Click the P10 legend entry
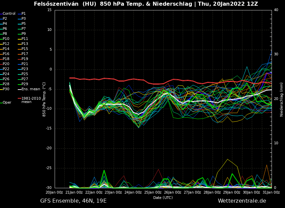 pos(6,39)
